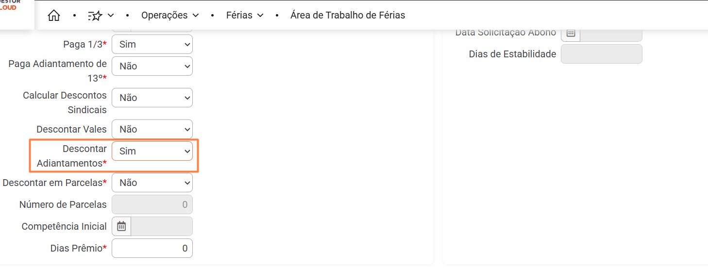
Task: Open the favorites star list icon
Action: click(x=95, y=16)
